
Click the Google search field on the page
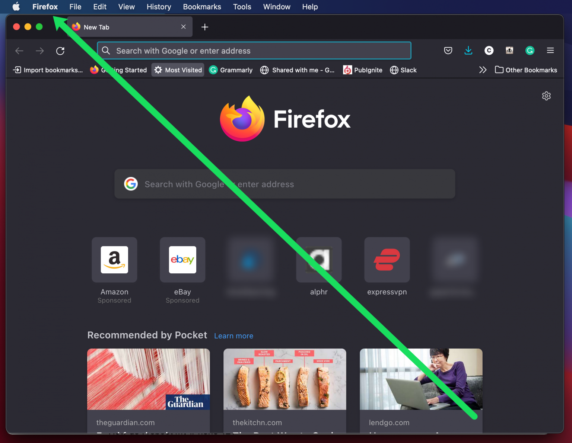(x=285, y=184)
